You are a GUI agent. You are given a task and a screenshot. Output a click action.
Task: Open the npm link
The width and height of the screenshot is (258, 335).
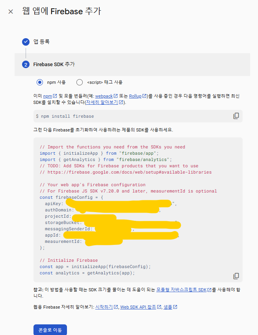(50, 96)
